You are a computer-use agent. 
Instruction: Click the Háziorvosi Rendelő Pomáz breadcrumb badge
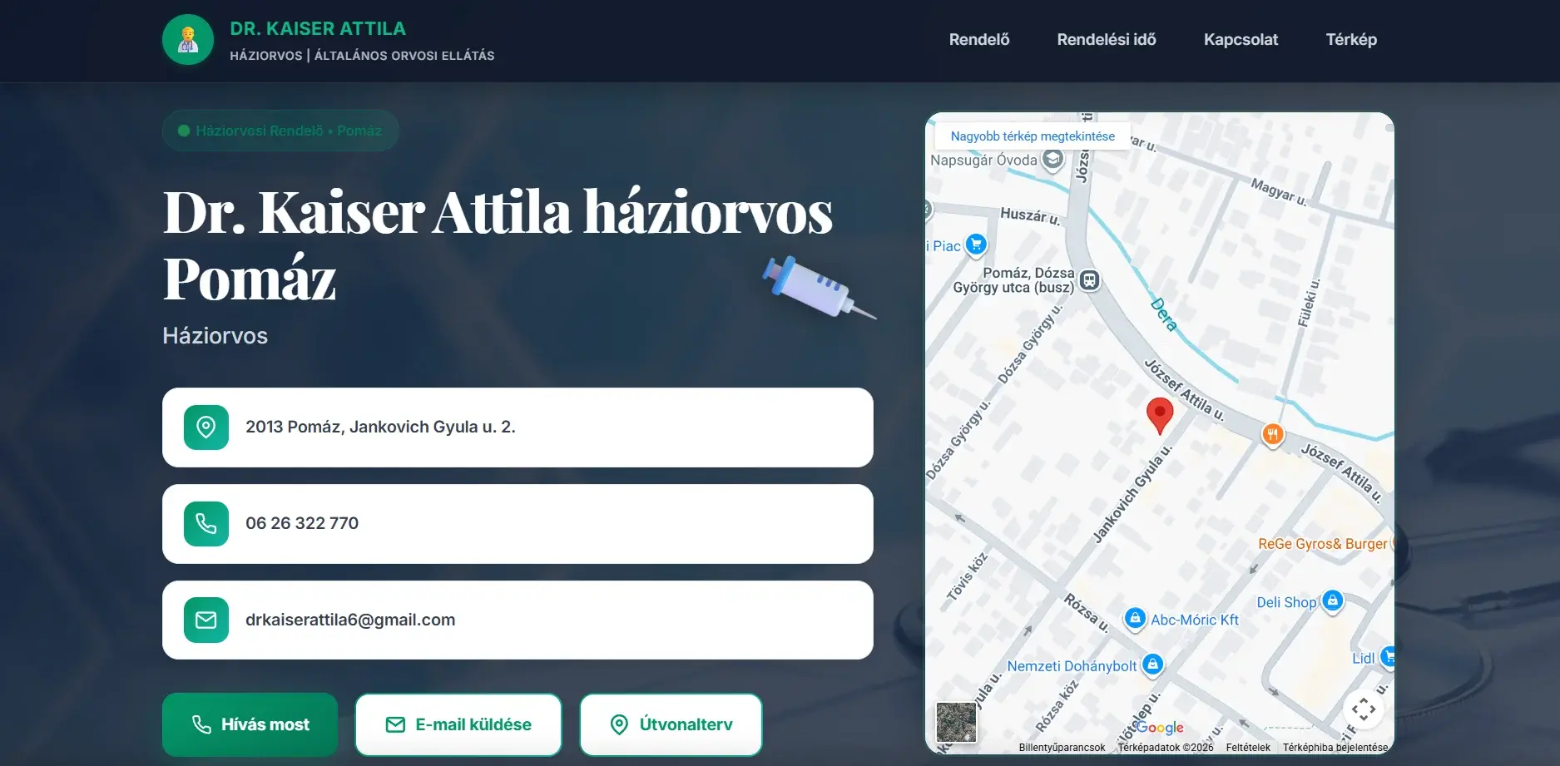[280, 130]
